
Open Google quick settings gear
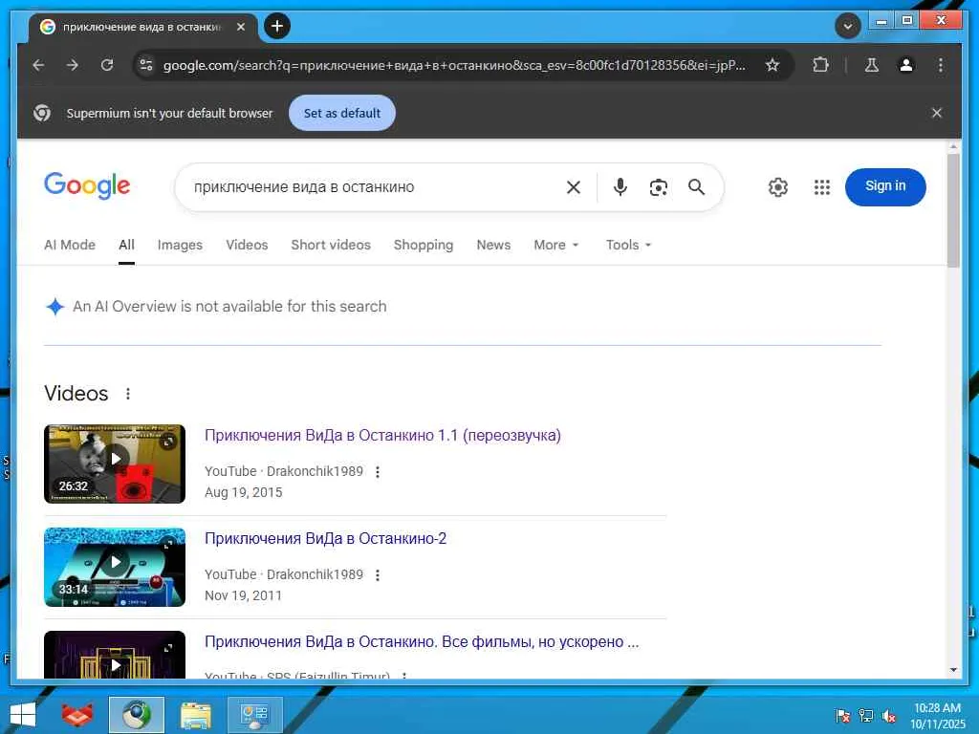[778, 187]
